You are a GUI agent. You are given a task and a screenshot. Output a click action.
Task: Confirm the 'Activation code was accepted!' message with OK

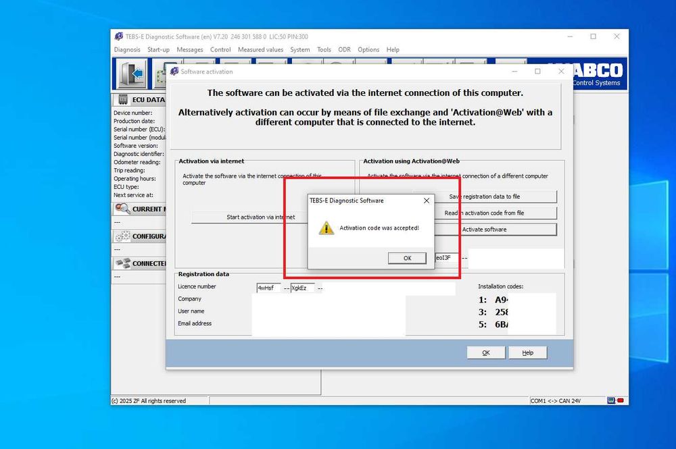click(407, 258)
